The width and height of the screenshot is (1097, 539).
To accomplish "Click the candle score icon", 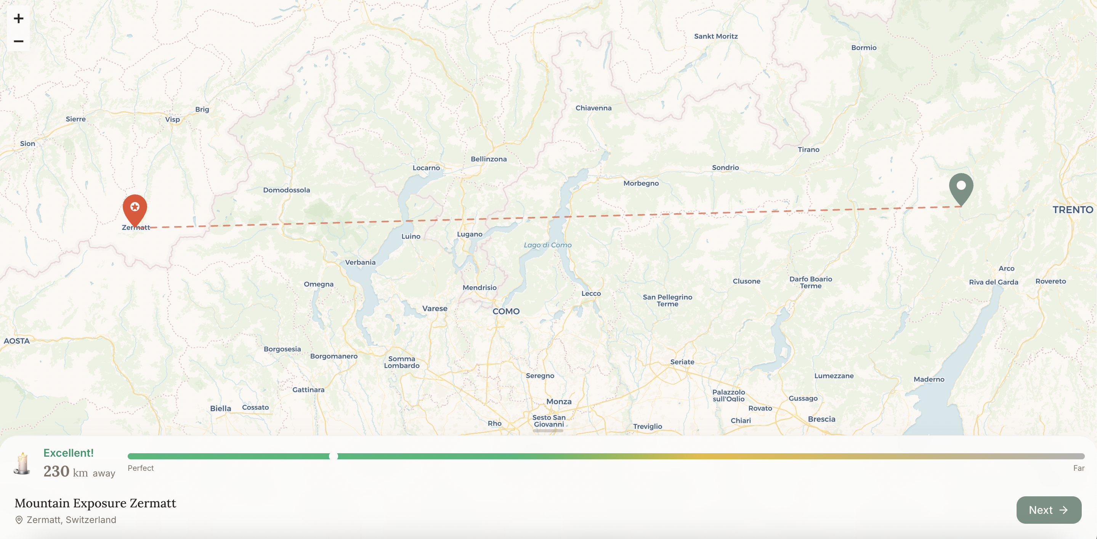I will point(22,463).
